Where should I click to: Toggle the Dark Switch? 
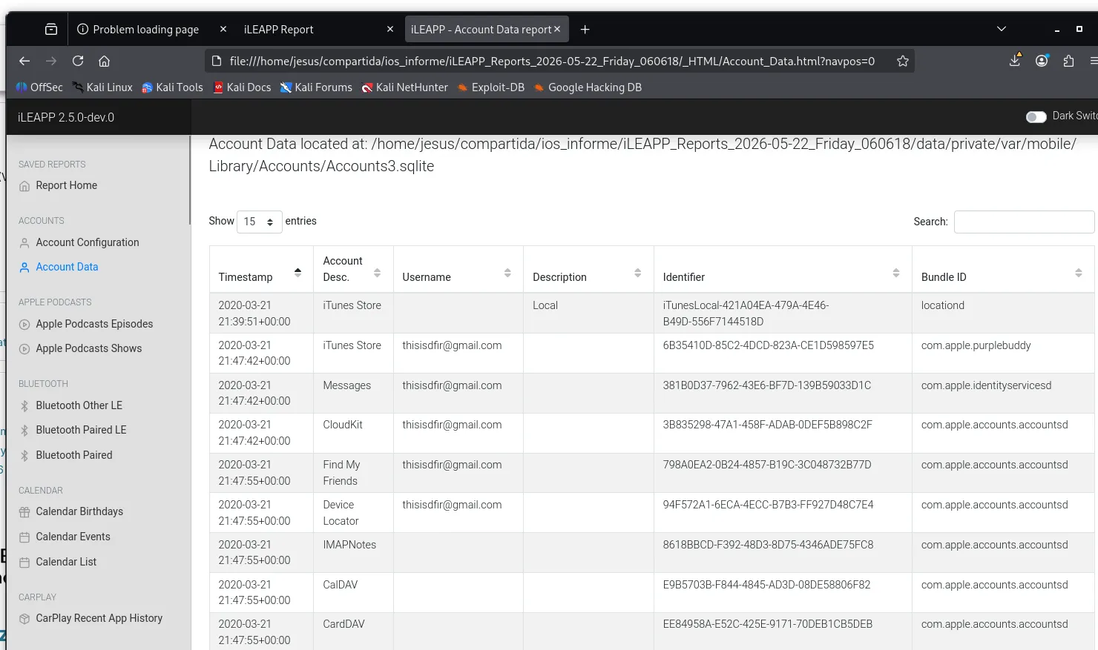click(1036, 116)
